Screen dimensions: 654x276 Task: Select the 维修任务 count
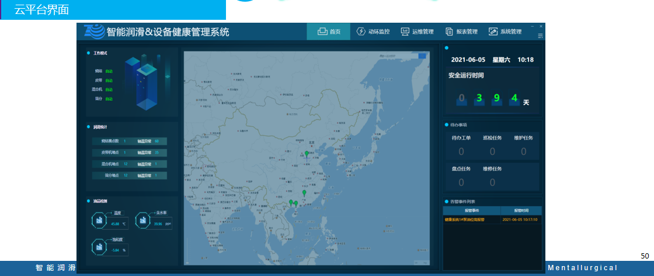(492, 182)
